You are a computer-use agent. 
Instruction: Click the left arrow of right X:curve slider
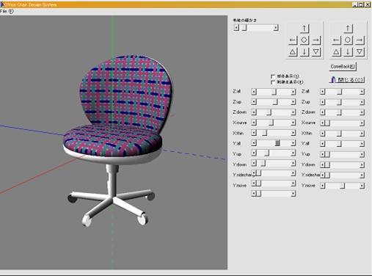point(323,123)
